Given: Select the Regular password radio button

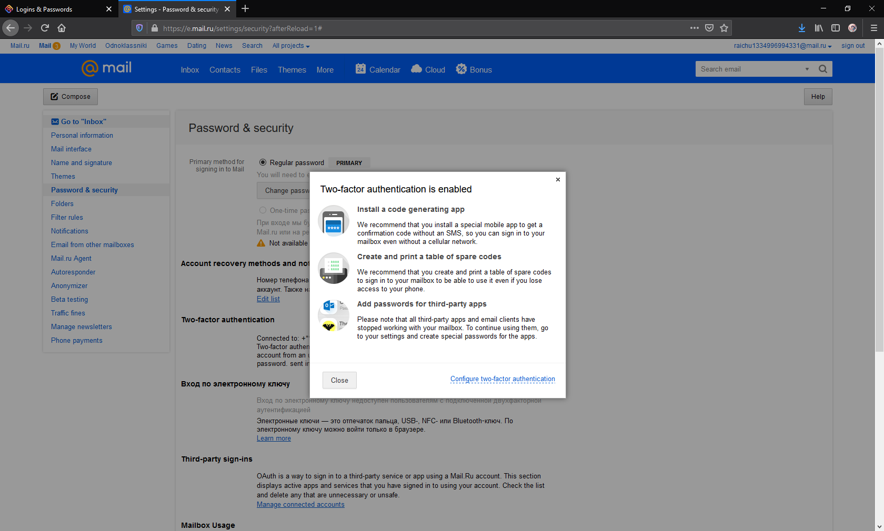Looking at the screenshot, I should click(263, 162).
